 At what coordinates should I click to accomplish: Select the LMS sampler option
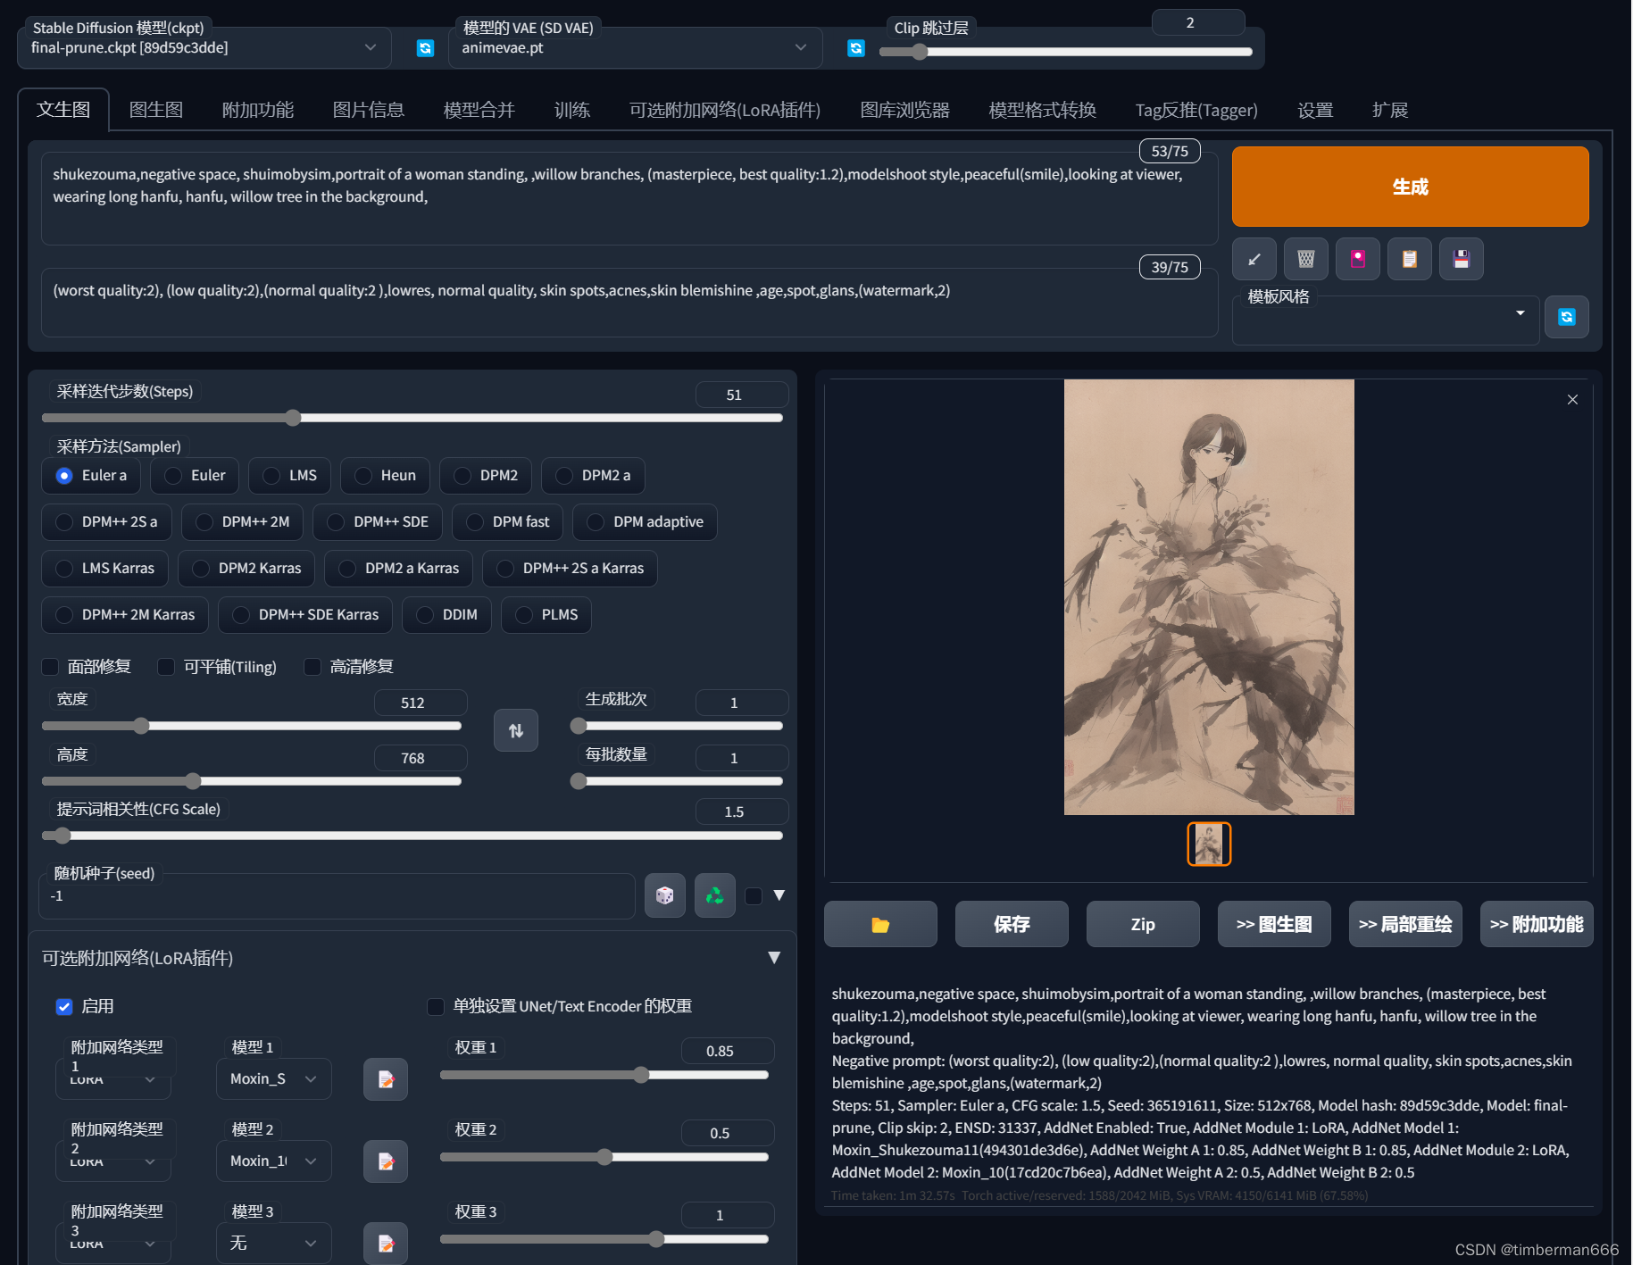tap(289, 476)
